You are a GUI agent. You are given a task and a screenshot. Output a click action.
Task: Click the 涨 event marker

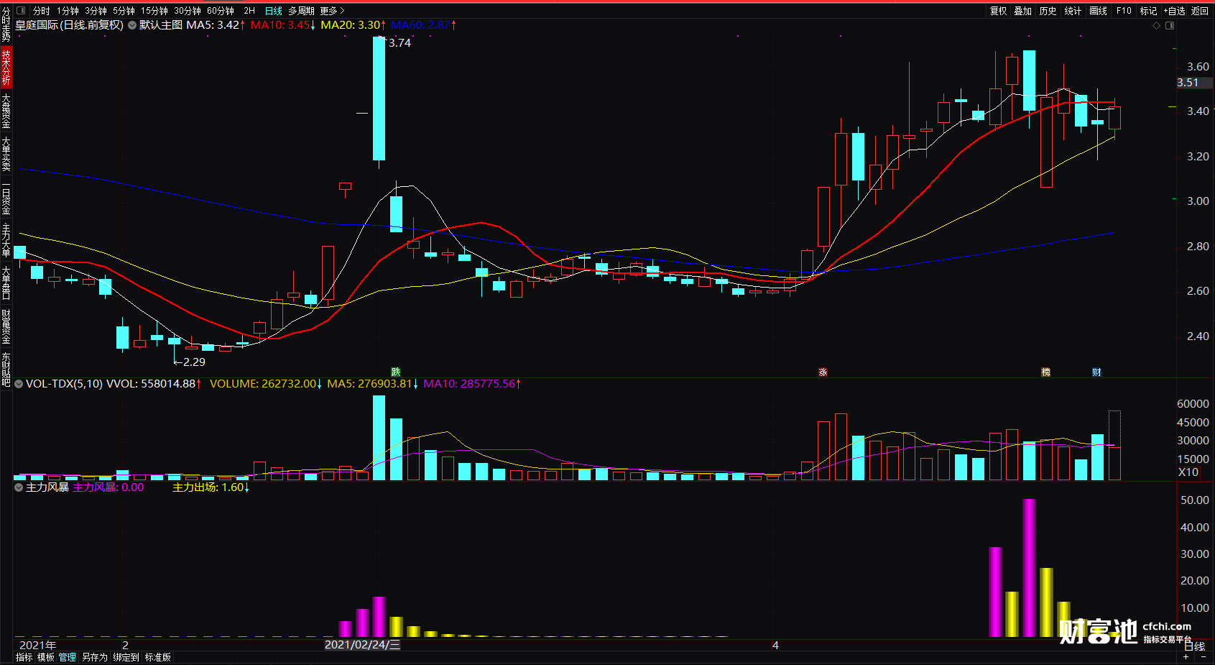coord(823,372)
